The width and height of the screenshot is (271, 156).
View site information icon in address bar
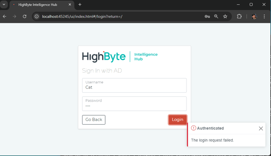[x=37, y=17]
